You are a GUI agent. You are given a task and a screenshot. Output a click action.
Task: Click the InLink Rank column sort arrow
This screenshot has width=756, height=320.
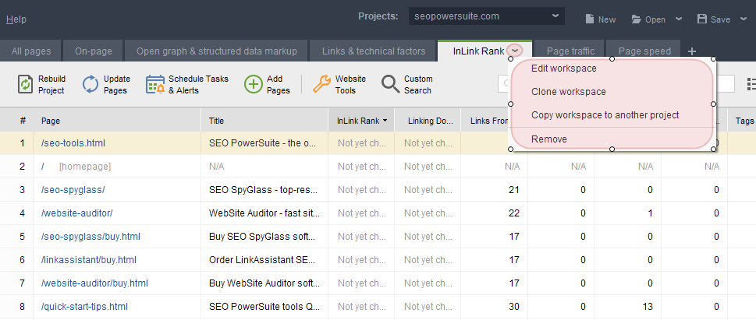385,121
